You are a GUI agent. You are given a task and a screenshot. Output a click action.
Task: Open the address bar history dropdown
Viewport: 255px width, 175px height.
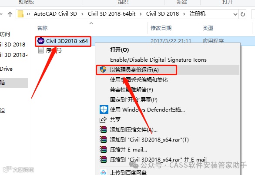pos(235,14)
